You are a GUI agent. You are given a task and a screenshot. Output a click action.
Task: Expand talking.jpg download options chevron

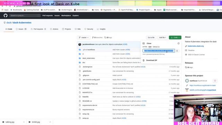click(24, 122)
